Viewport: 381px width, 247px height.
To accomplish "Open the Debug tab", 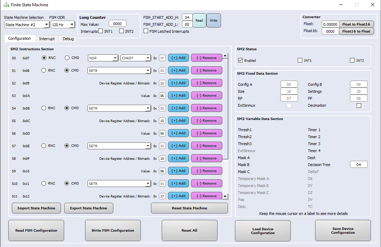I will point(68,39).
